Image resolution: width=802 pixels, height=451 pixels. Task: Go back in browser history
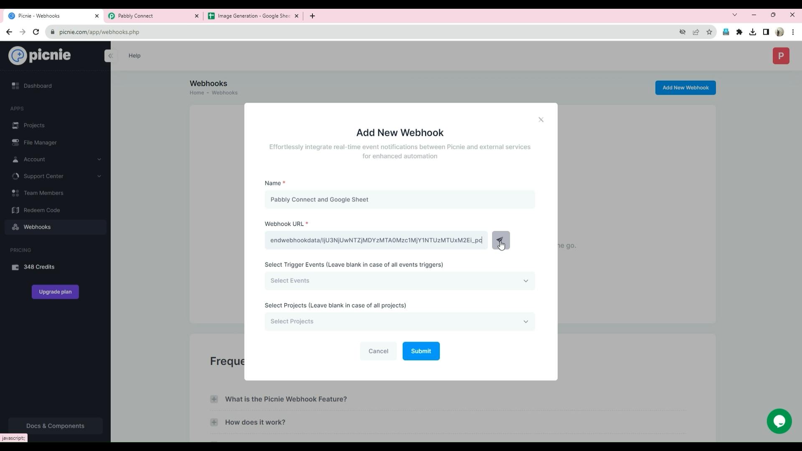[9, 32]
